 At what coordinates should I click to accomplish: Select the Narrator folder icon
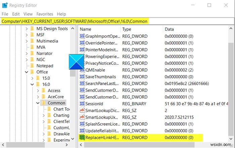(x=32, y=53)
